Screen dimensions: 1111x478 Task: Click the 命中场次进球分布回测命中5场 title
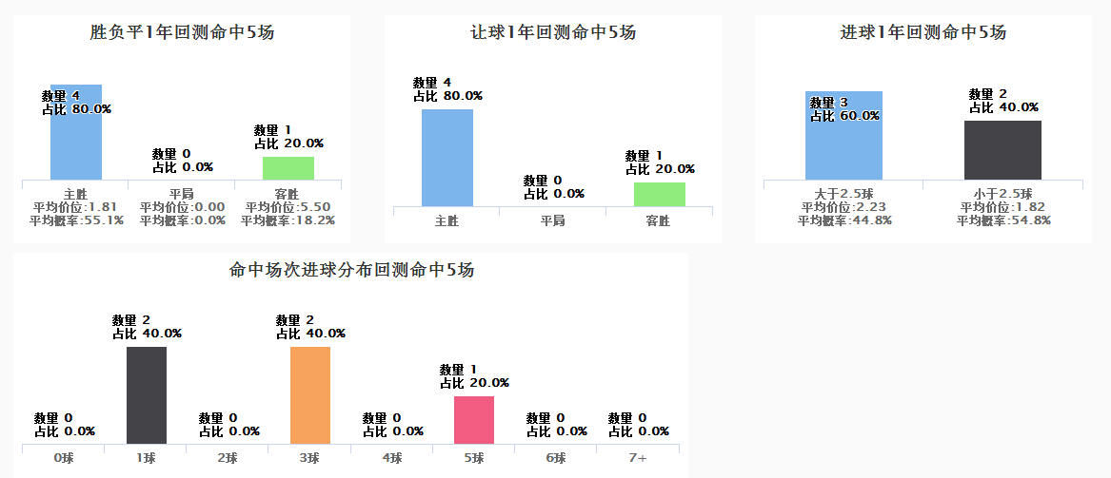(x=351, y=270)
